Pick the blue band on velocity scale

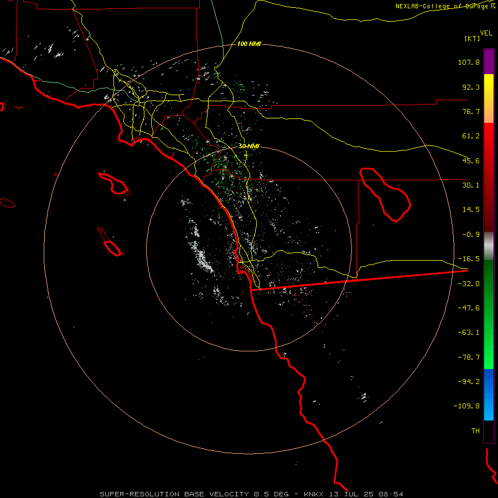pos(489,395)
